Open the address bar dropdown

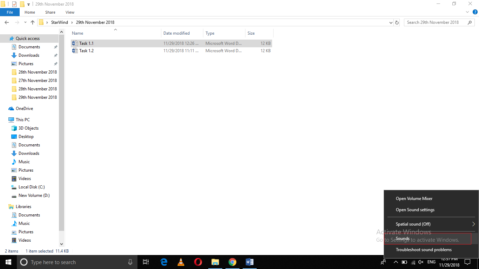390,22
